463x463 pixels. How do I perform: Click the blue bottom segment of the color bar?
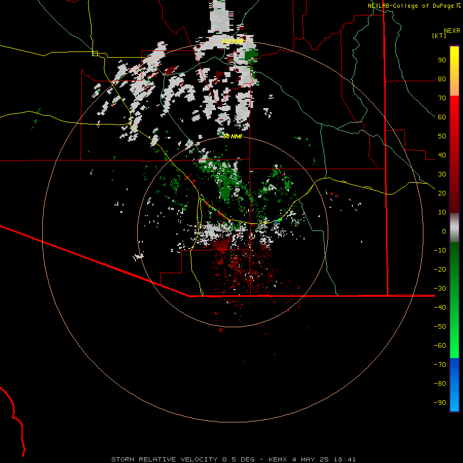tap(454, 385)
